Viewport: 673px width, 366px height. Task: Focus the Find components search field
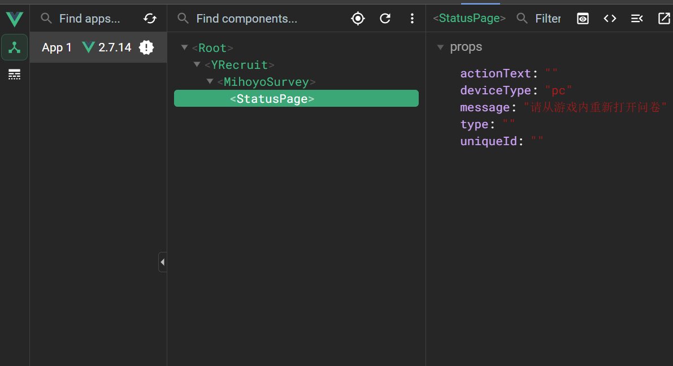(x=247, y=19)
